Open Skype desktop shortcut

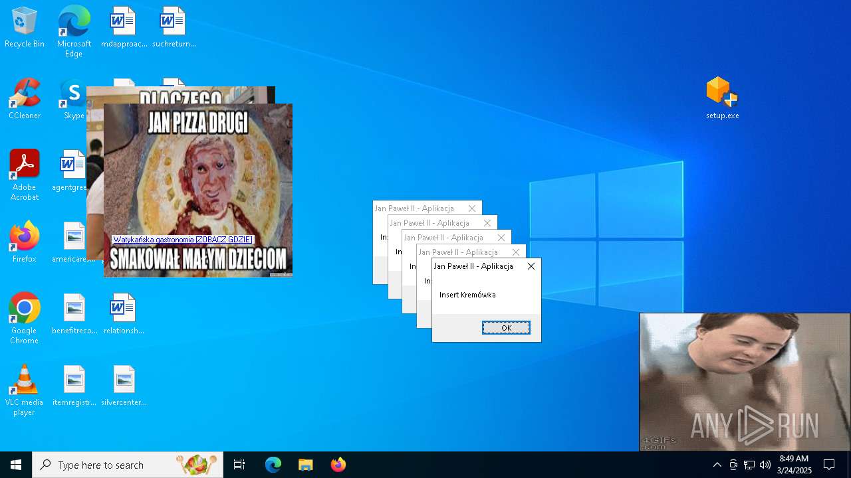click(x=73, y=99)
